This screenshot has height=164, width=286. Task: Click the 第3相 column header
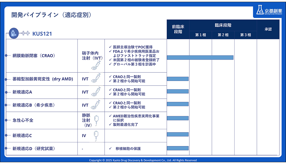tap(245, 35)
